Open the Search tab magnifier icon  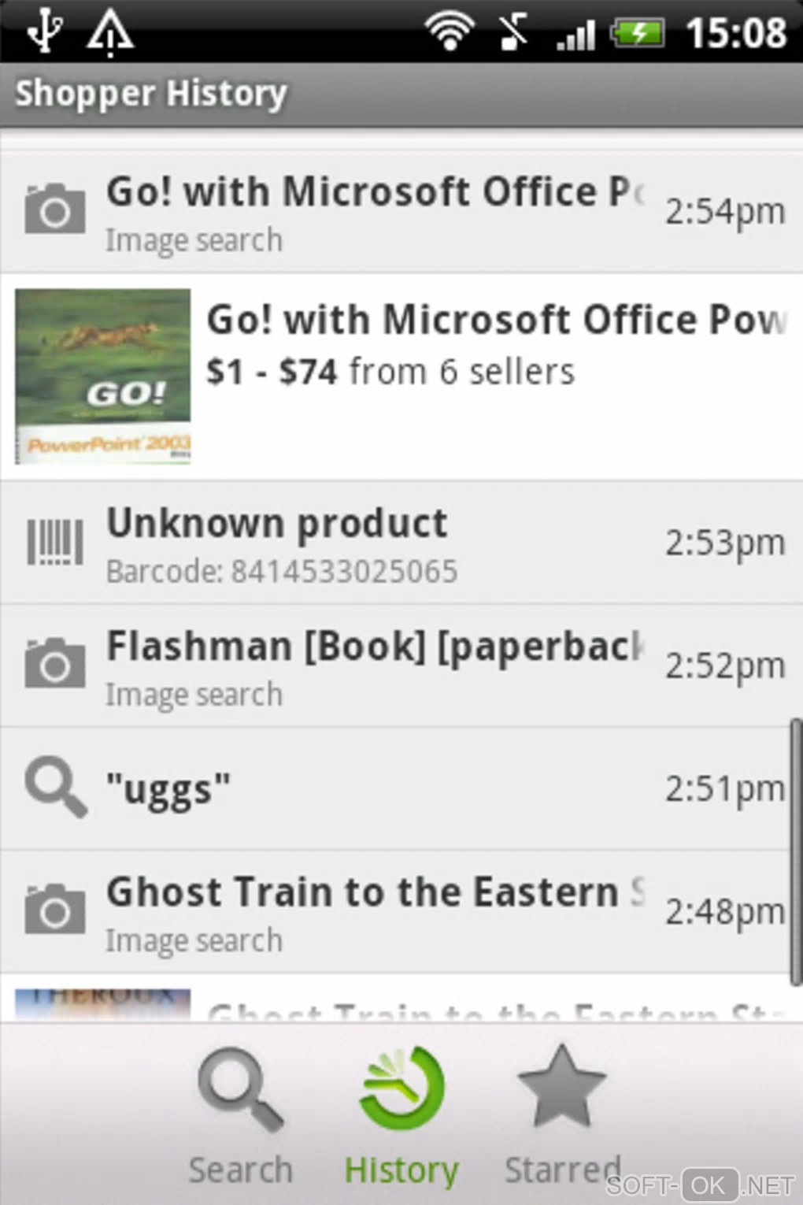[240, 1089]
